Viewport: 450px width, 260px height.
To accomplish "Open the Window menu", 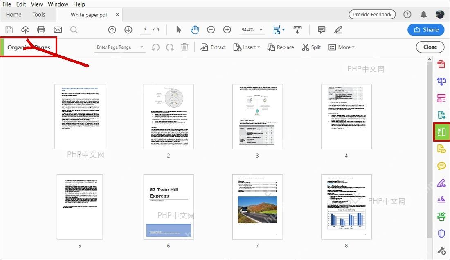I will tap(58, 4).
